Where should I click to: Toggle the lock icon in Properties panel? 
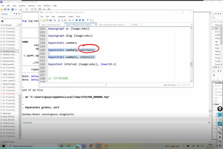click(x=214, y=75)
